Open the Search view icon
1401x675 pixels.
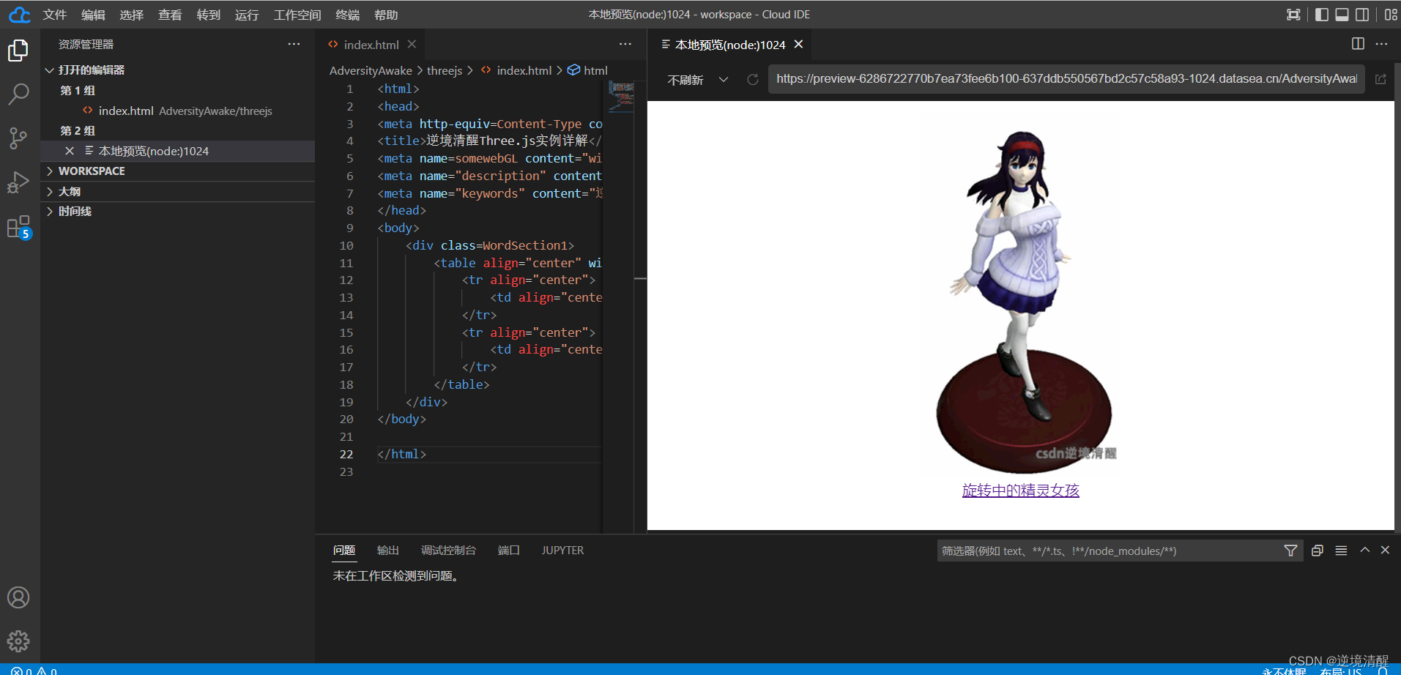[18, 94]
